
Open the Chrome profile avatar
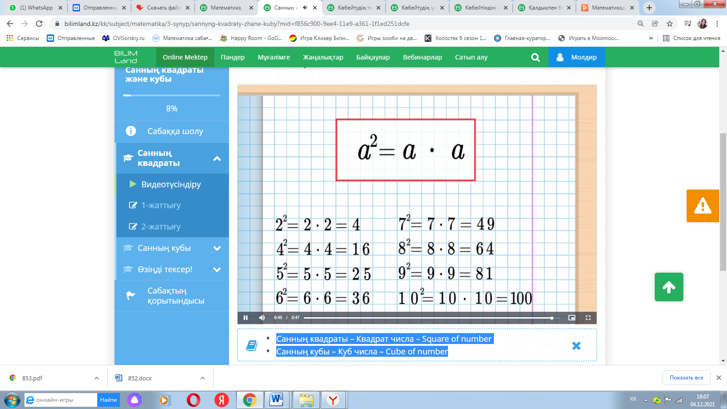(x=702, y=24)
